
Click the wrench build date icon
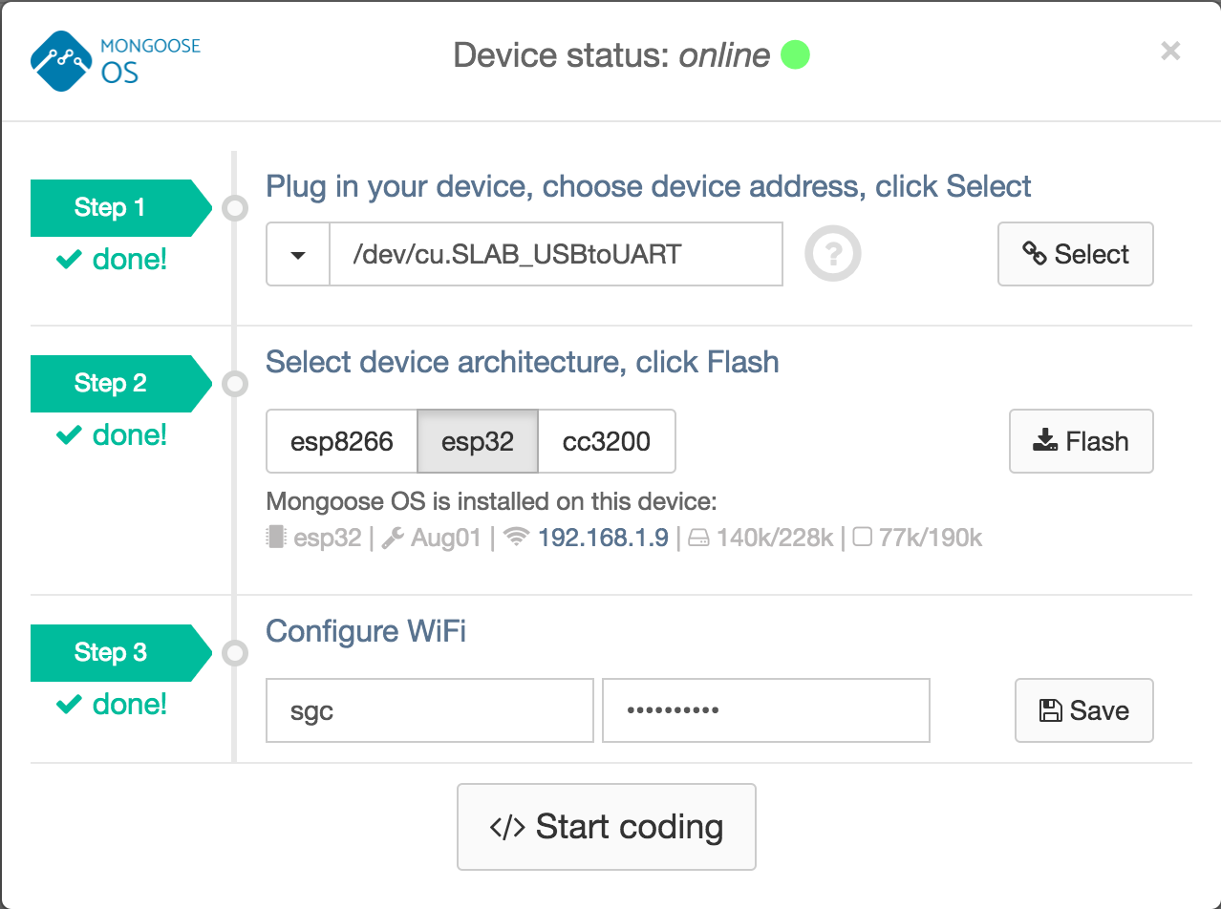point(392,539)
